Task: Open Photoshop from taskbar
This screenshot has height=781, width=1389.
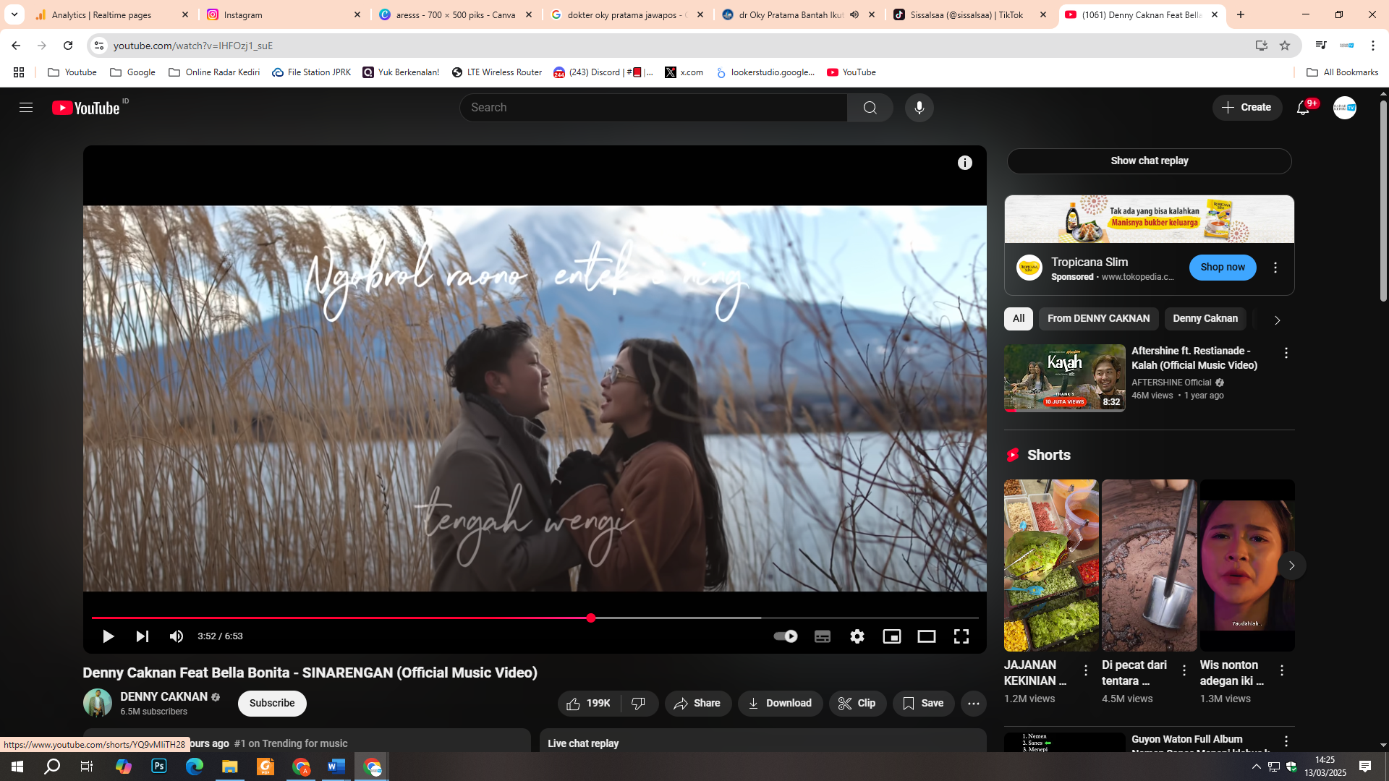Action: point(159,767)
